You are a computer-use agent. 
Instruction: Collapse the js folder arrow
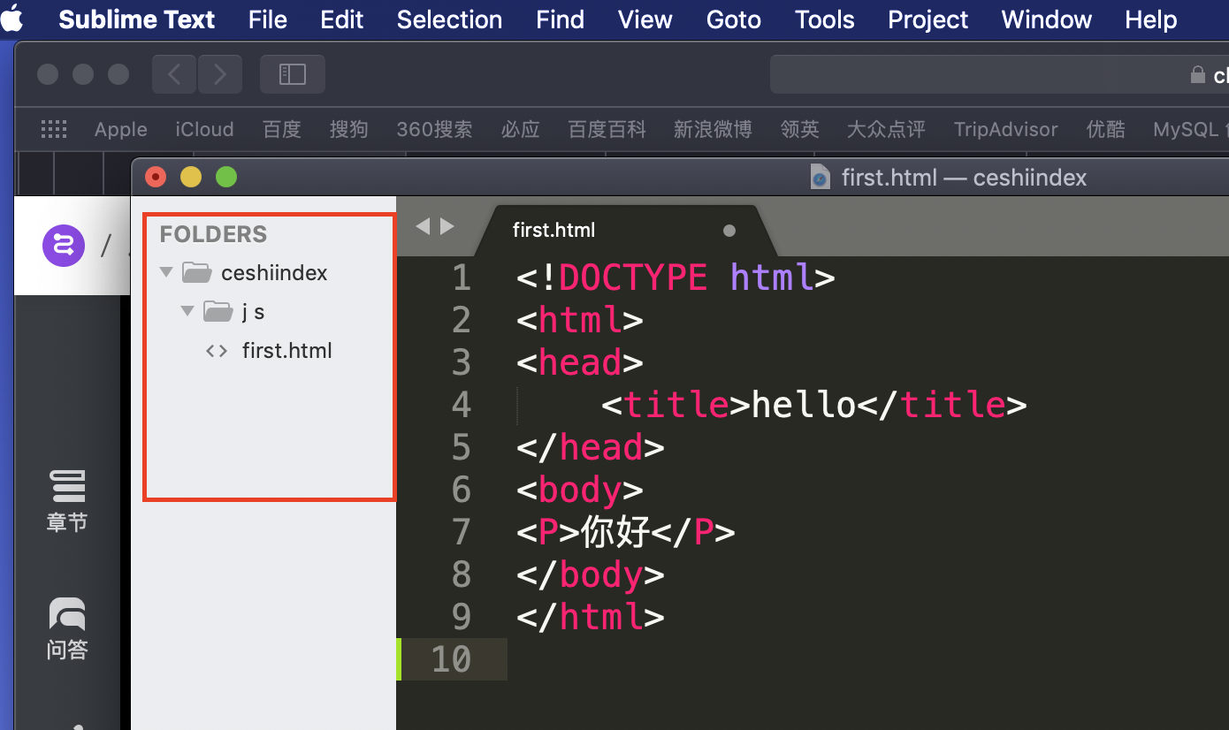187,311
